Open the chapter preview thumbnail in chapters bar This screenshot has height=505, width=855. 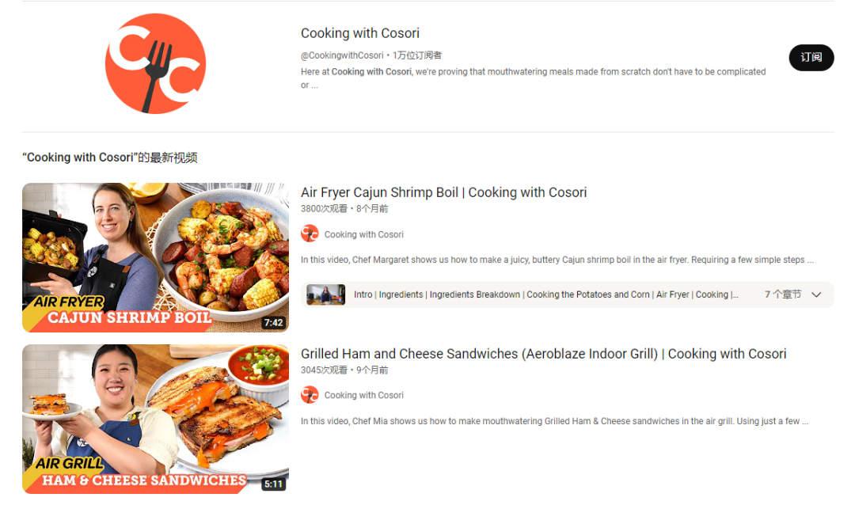(x=325, y=294)
